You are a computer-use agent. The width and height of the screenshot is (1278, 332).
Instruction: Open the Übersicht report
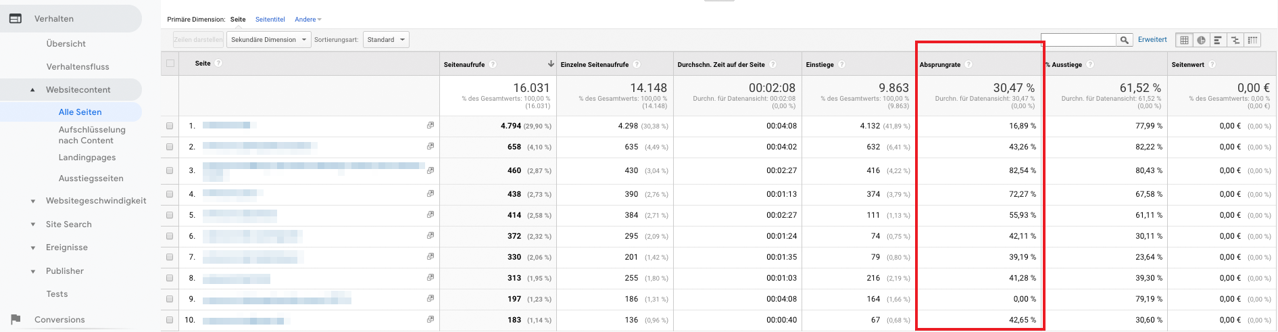click(x=66, y=44)
